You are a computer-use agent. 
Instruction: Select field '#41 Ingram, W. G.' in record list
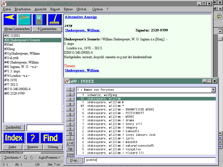(x=33, y=67)
